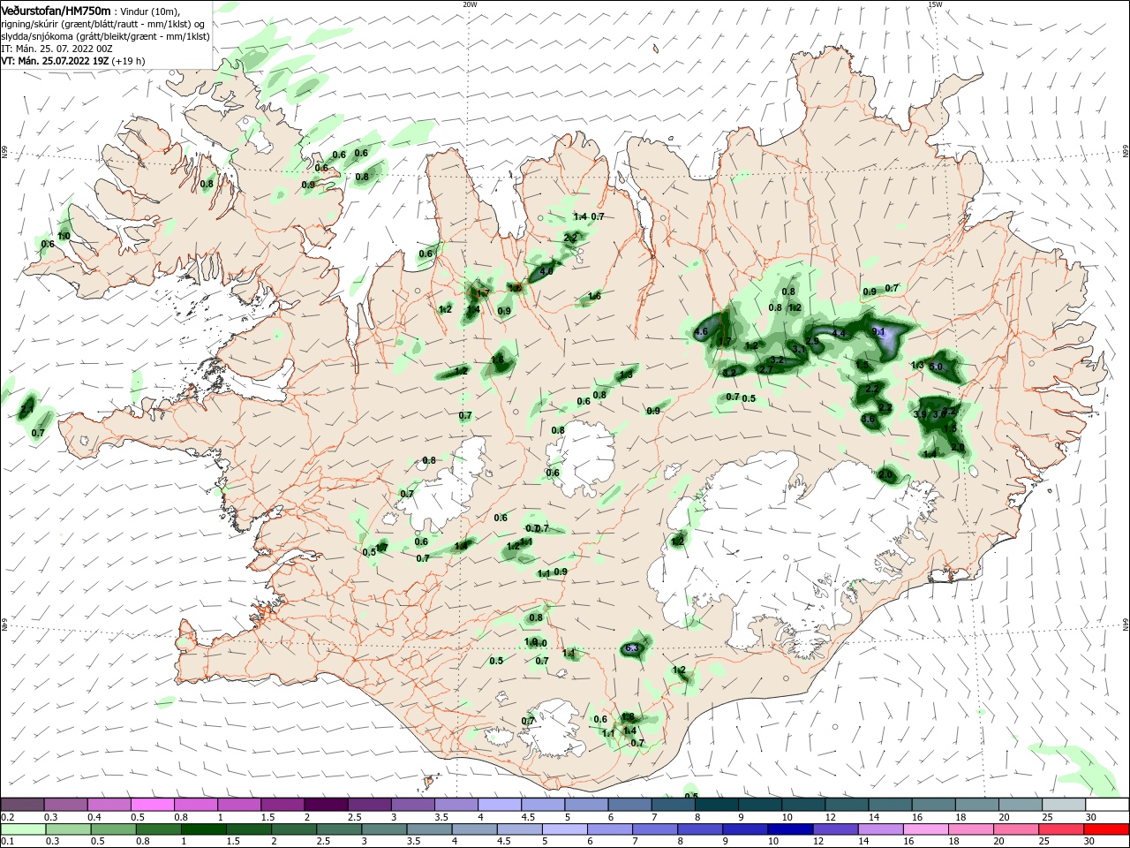Click the 2.9 precipitation value on the map
Viewport: 1130px width, 848px height.
pyautogui.click(x=812, y=340)
